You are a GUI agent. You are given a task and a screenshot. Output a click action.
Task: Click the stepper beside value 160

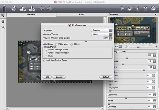pyautogui.click(x=154, y=67)
